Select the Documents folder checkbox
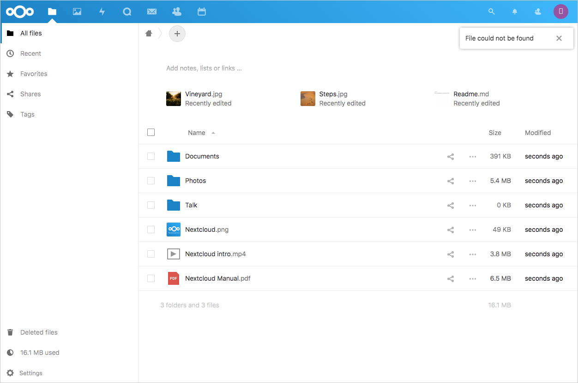Image resolution: width=578 pixels, height=383 pixels. pyautogui.click(x=151, y=156)
